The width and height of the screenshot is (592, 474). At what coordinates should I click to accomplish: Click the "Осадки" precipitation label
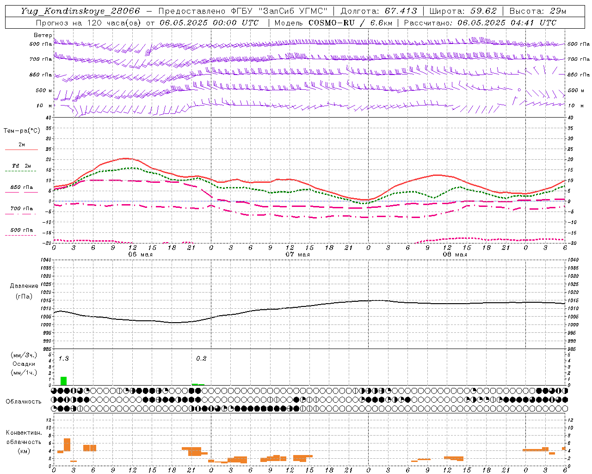(24, 364)
